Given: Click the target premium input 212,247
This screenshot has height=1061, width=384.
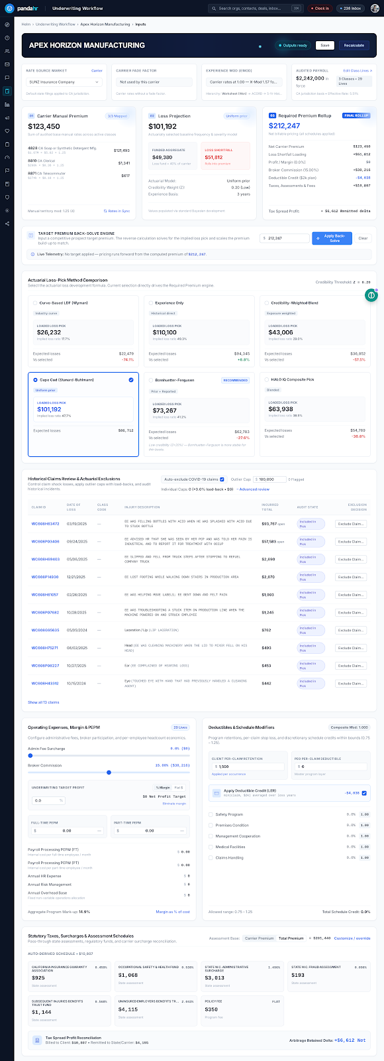Looking at the screenshot, I should pyautogui.click(x=285, y=238).
